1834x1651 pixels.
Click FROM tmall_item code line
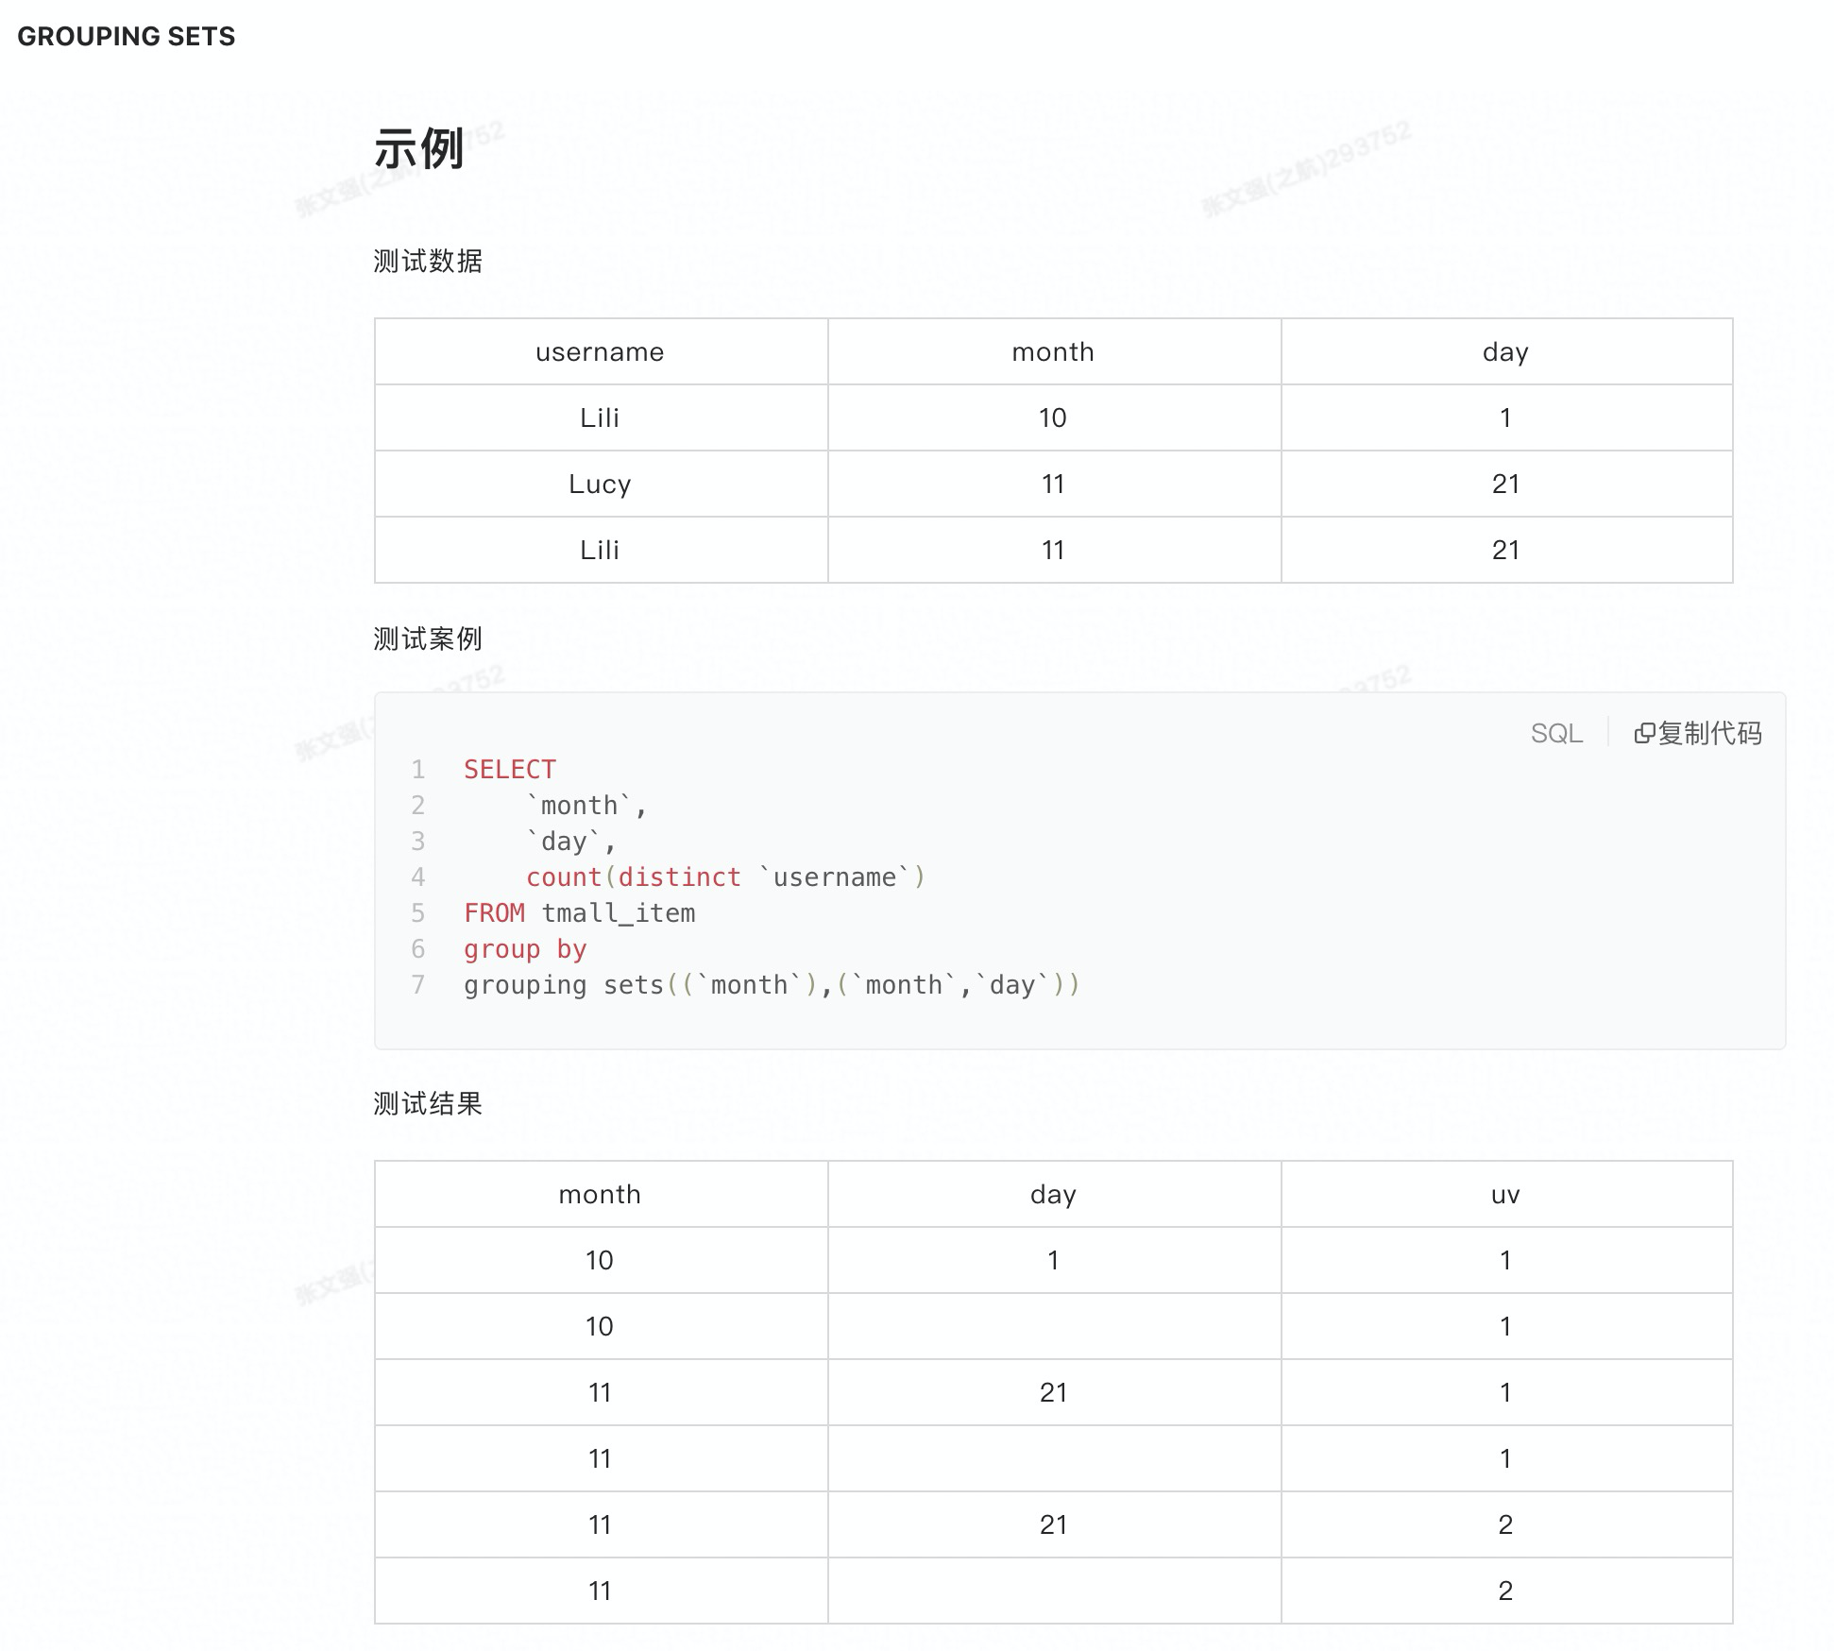pos(579,913)
